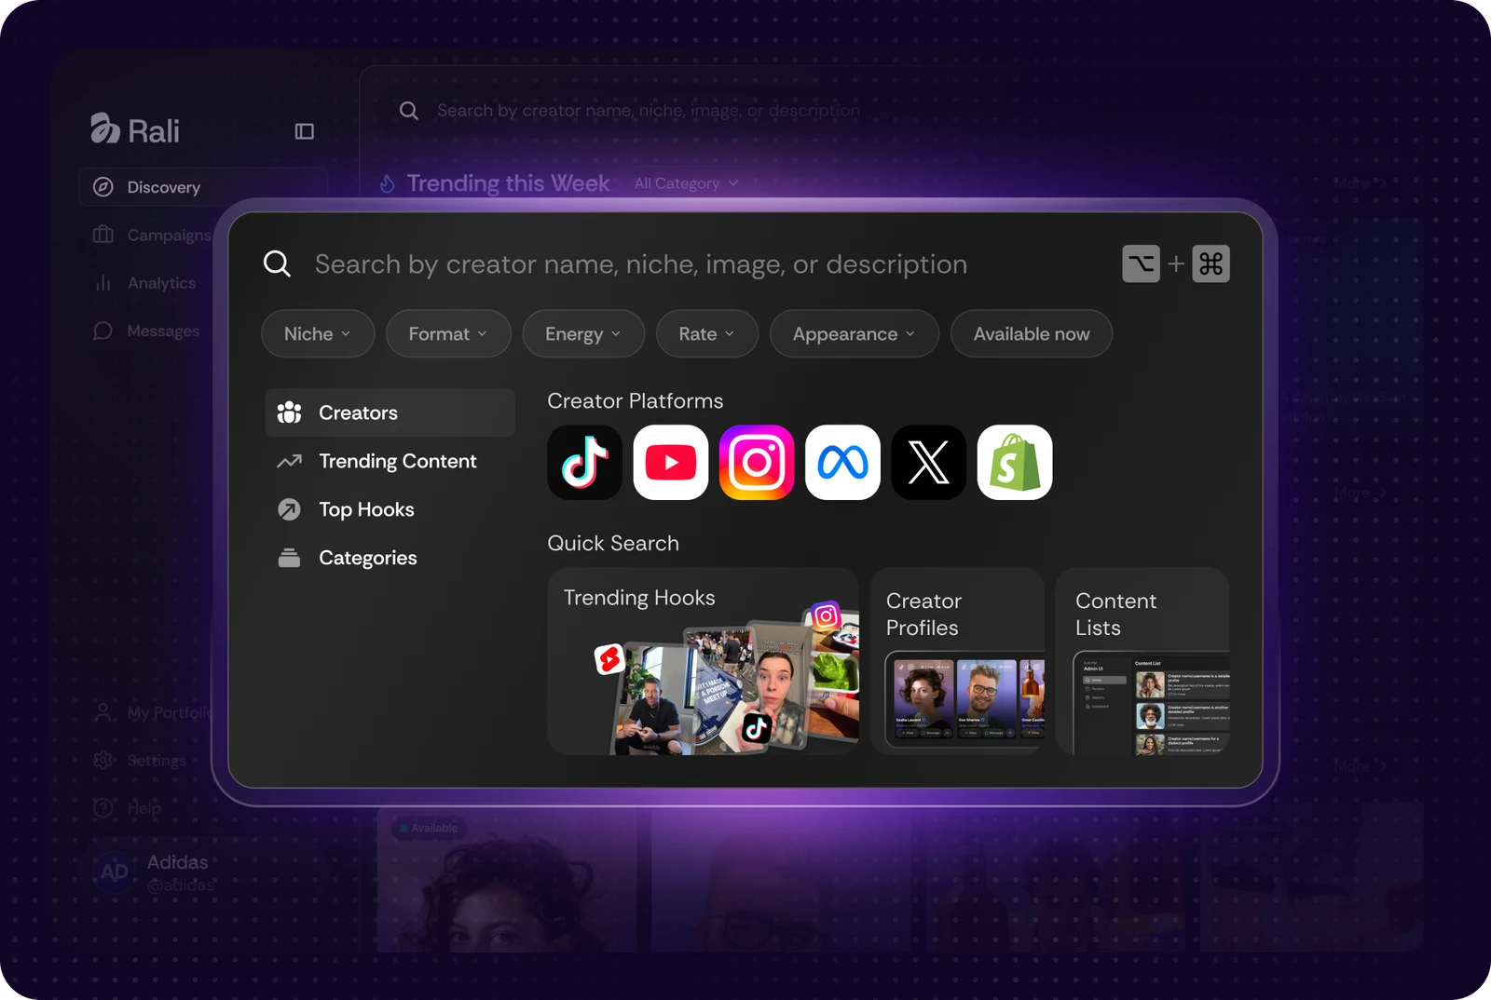1491x1000 pixels.
Task: Click Trending Content arrow icon
Action: 290,461
